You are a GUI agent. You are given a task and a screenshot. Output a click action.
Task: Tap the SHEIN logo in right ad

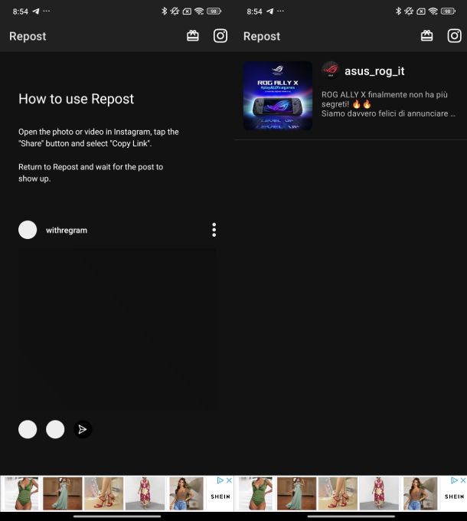coord(455,496)
